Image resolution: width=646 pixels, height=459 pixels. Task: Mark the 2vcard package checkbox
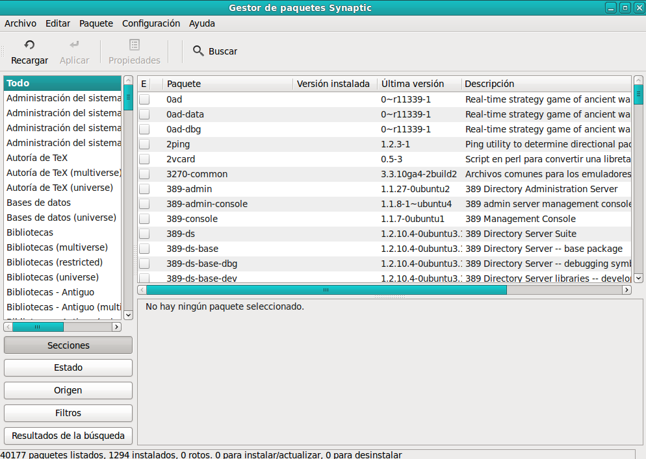144,159
